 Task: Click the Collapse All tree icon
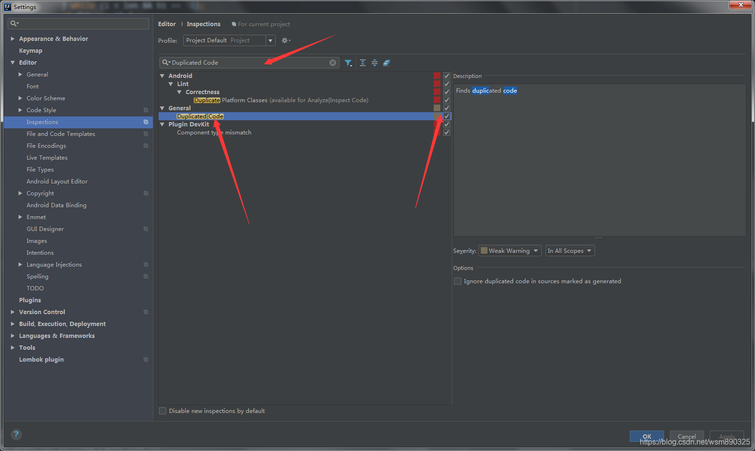point(375,63)
